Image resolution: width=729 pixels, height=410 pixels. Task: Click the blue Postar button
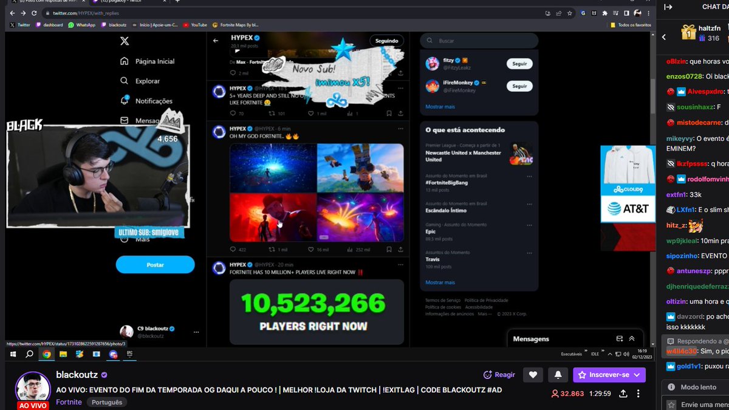pos(155,265)
